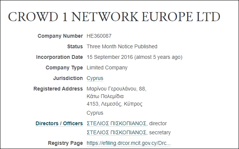
Task: Click the Company Number label
Action: coord(60,36)
